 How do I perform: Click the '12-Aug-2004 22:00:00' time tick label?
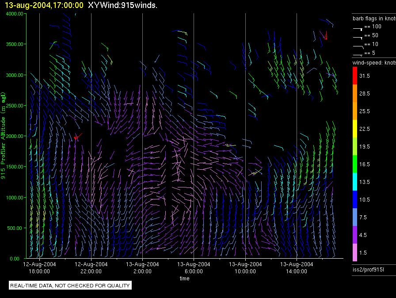pyautogui.click(x=91, y=267)
